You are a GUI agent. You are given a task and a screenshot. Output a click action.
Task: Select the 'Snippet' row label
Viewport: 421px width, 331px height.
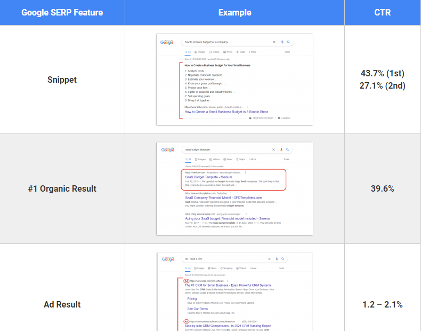[62, 80]
